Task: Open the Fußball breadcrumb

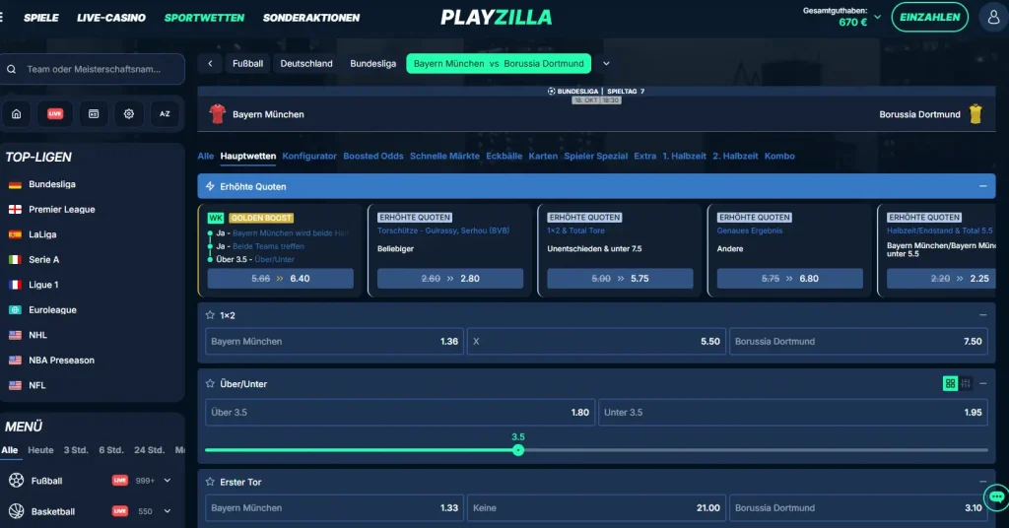Action: point(247,64)
